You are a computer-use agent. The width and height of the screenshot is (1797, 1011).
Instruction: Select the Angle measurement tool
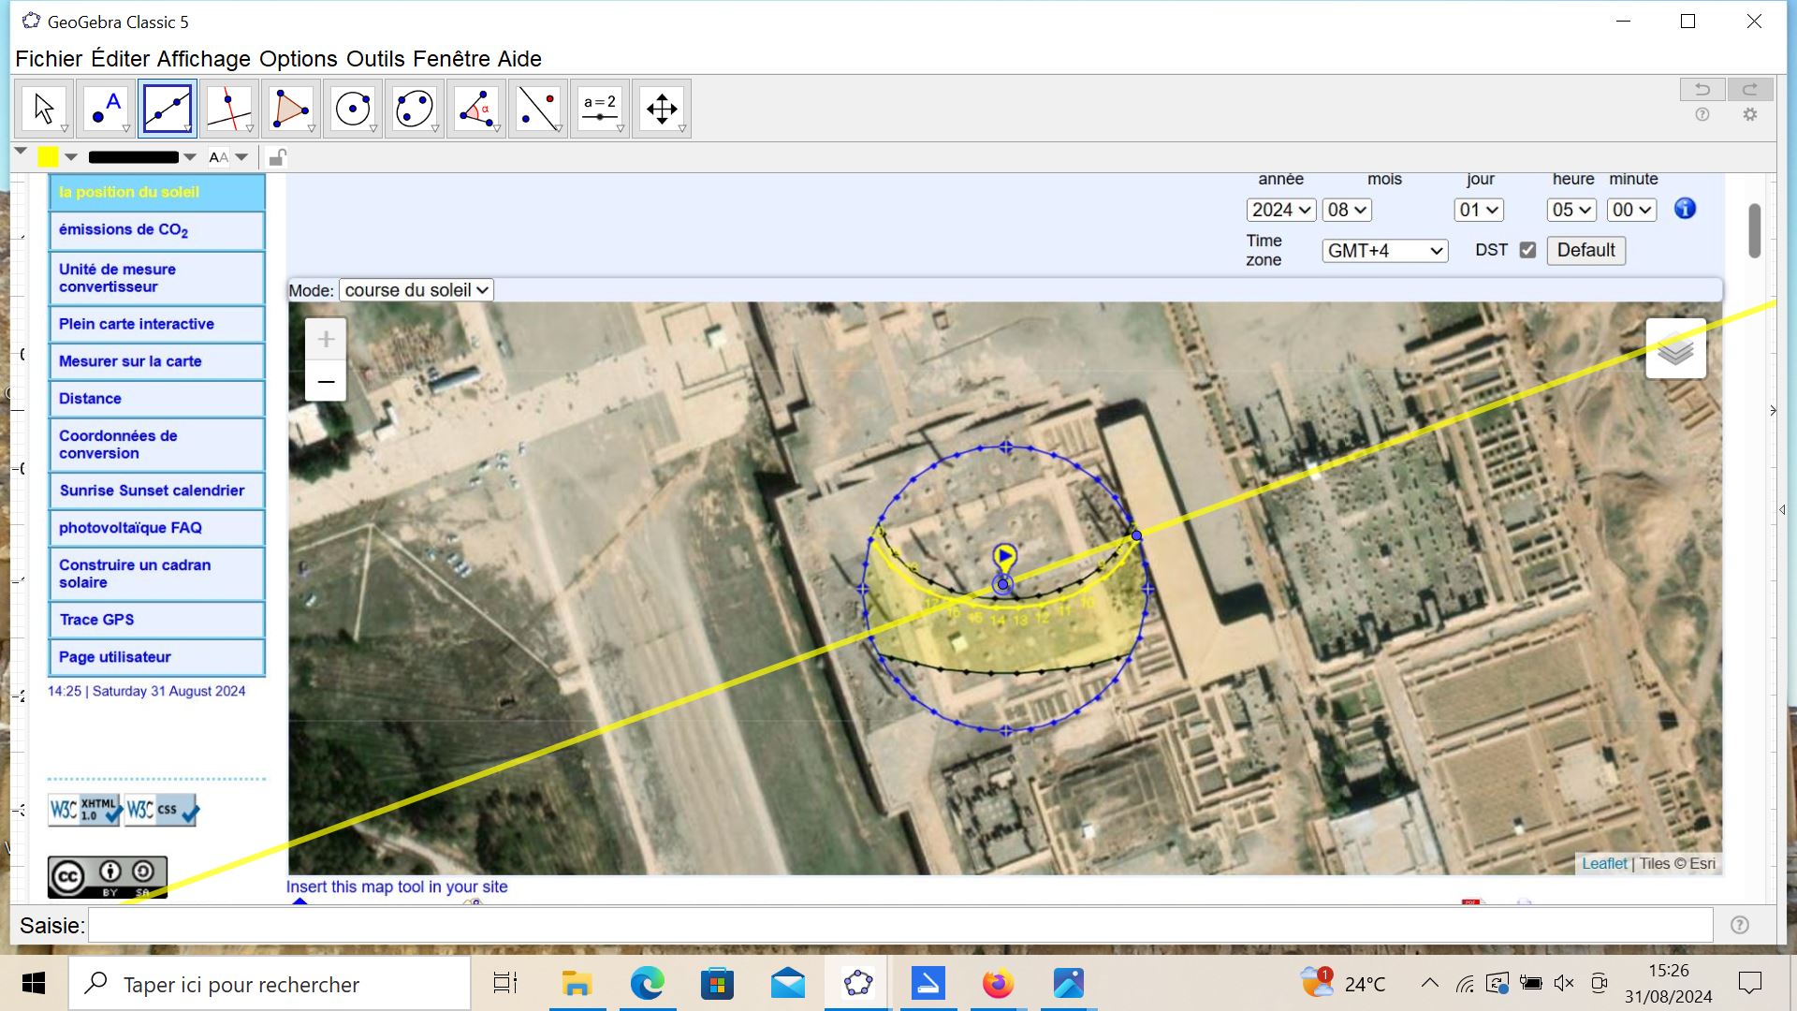pos(476,109)
